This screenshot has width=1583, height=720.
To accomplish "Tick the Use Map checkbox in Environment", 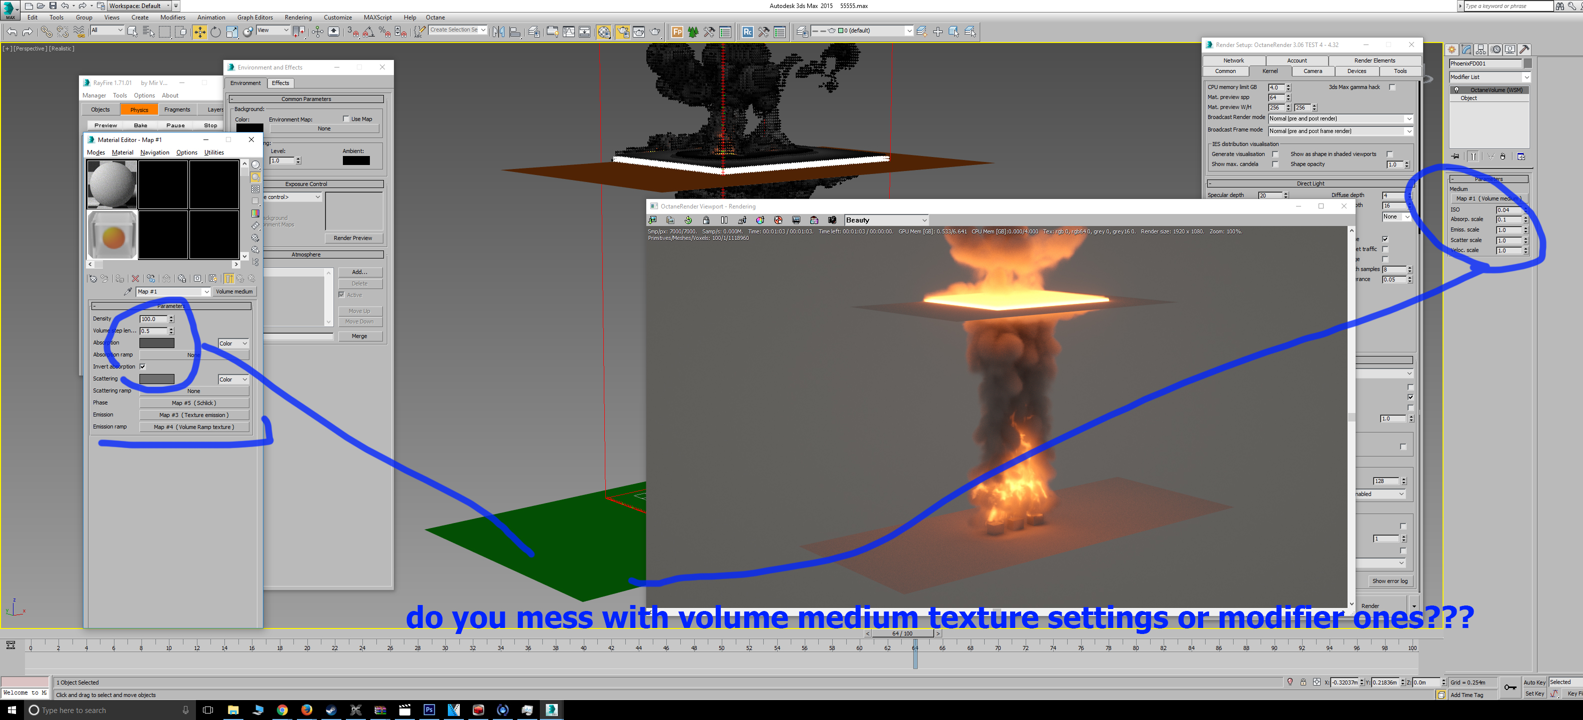I will (x=346, y=118).
